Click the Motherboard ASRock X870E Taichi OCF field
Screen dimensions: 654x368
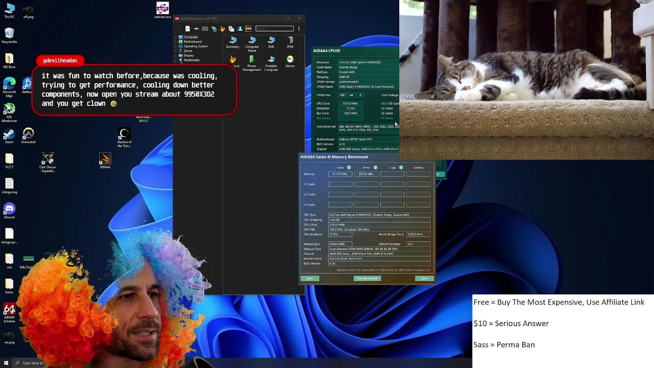[x=379, y=259]
